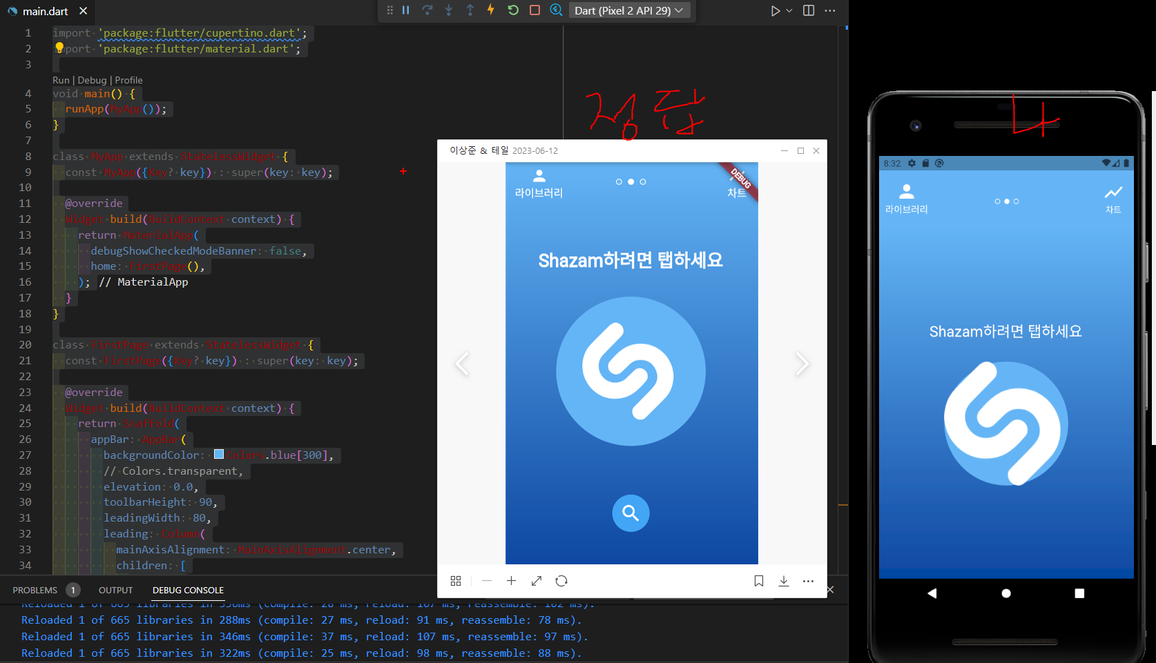Download the image from the viewer

[x=784, y=581]
